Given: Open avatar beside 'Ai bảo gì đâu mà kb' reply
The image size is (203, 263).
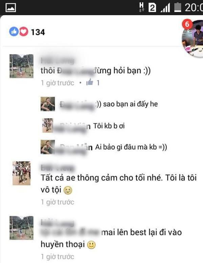Looking at the screenshot, I should [x=48, y=147].
